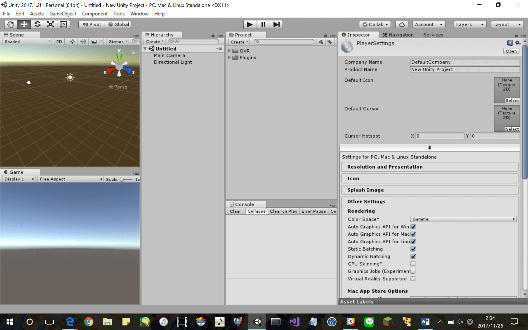Open Project Create dropdown
The image size is (528, 330).
click(239, 42)
